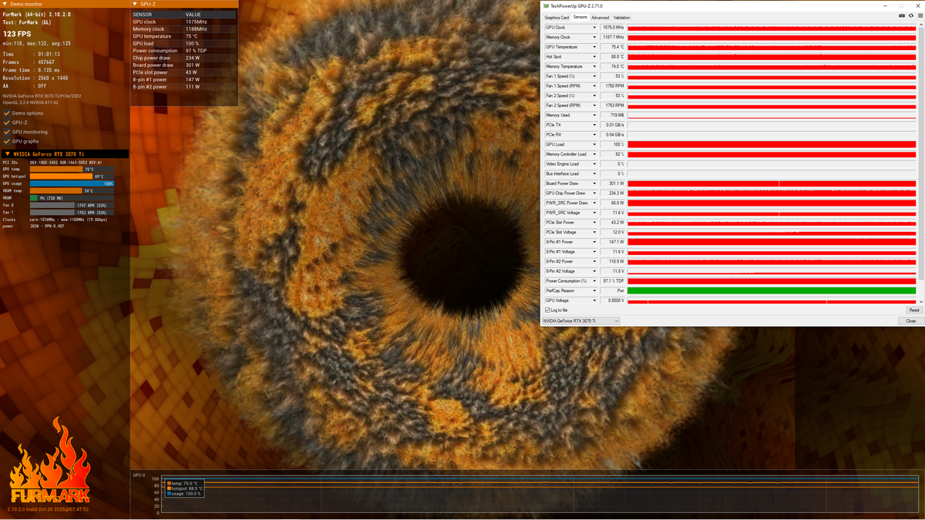
Task: Click the 301.1 W Board Power Draw value
Action: (612, 183)
